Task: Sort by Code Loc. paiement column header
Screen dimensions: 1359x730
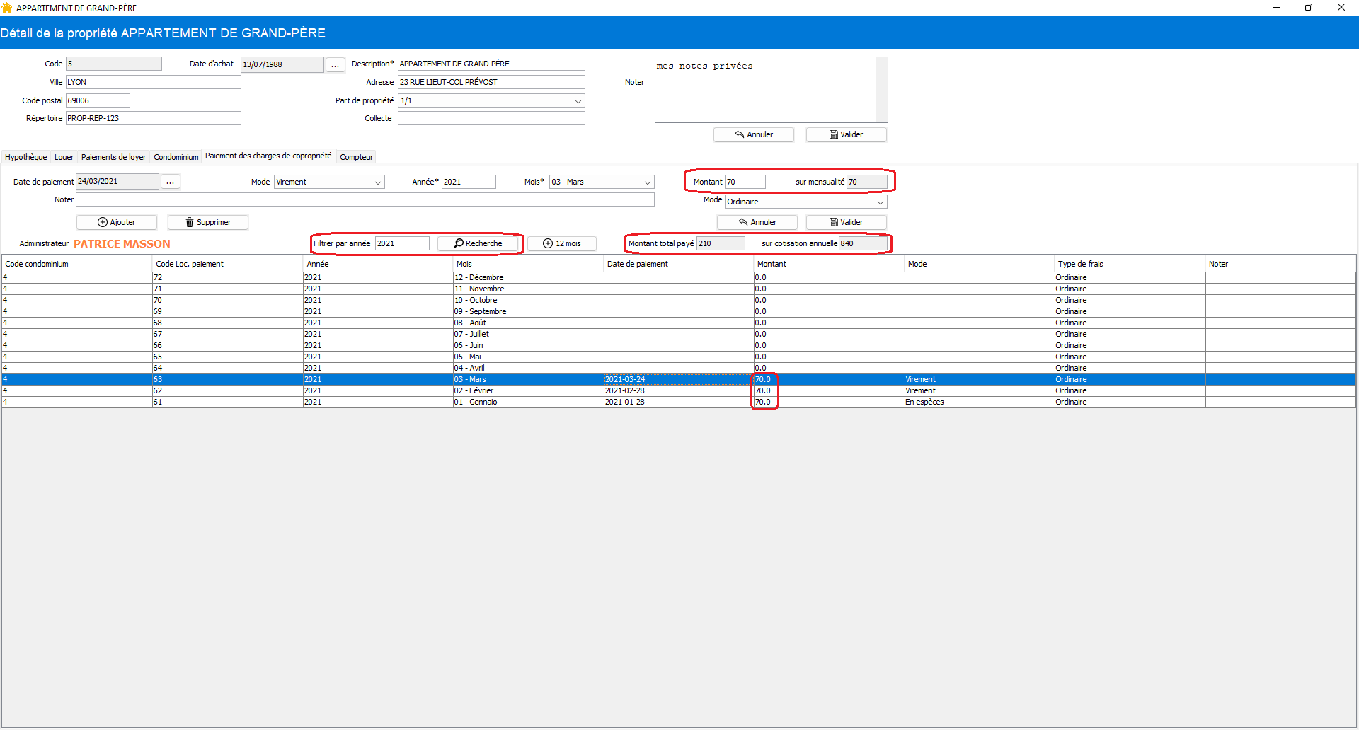Action: tap(228, 264)
